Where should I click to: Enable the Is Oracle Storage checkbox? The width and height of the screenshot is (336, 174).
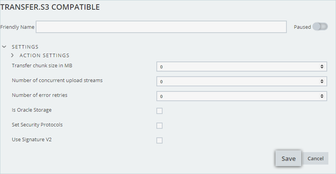tap(159, 111)
